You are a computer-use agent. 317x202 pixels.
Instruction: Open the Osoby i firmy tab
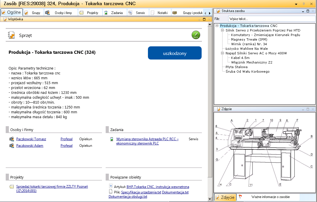click(61, 13)
